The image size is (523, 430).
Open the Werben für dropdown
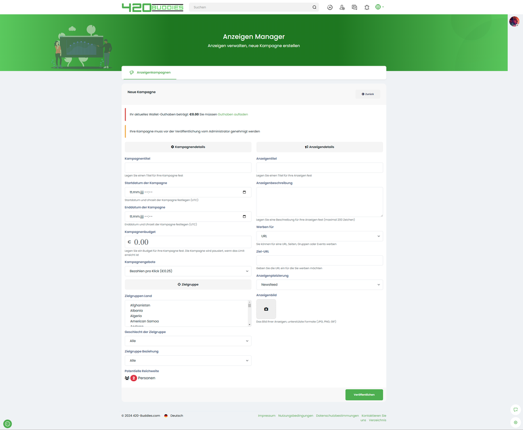319,236
